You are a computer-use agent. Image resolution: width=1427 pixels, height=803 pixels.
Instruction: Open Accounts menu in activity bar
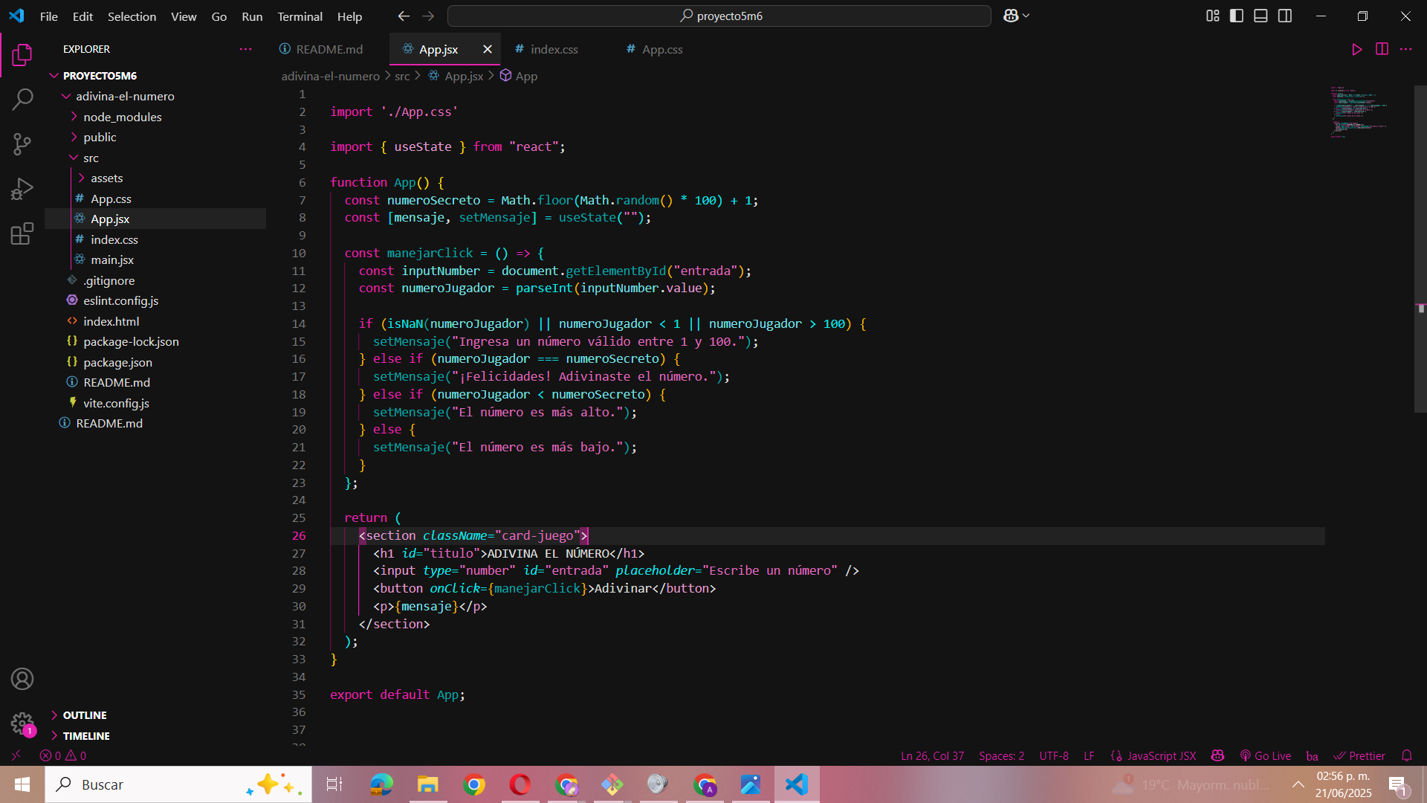click(x=22, y=679)
